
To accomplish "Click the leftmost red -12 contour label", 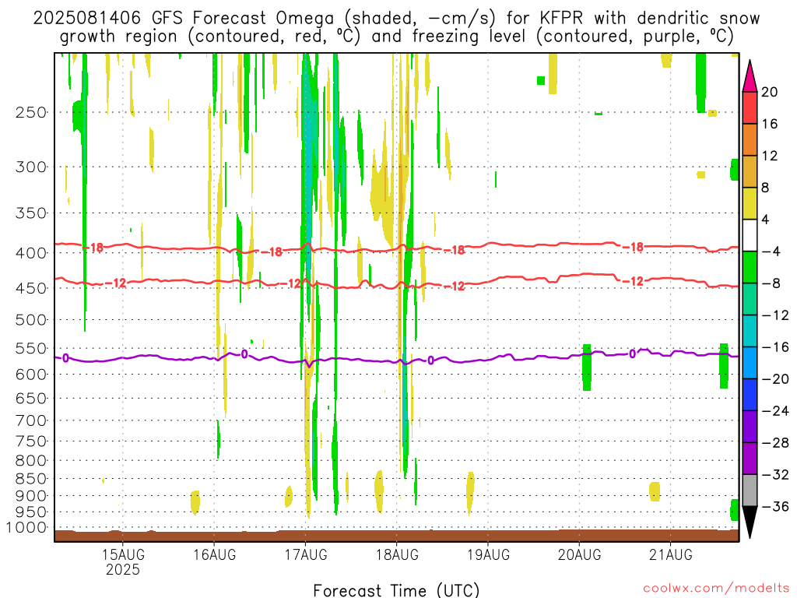I will 116,283.
